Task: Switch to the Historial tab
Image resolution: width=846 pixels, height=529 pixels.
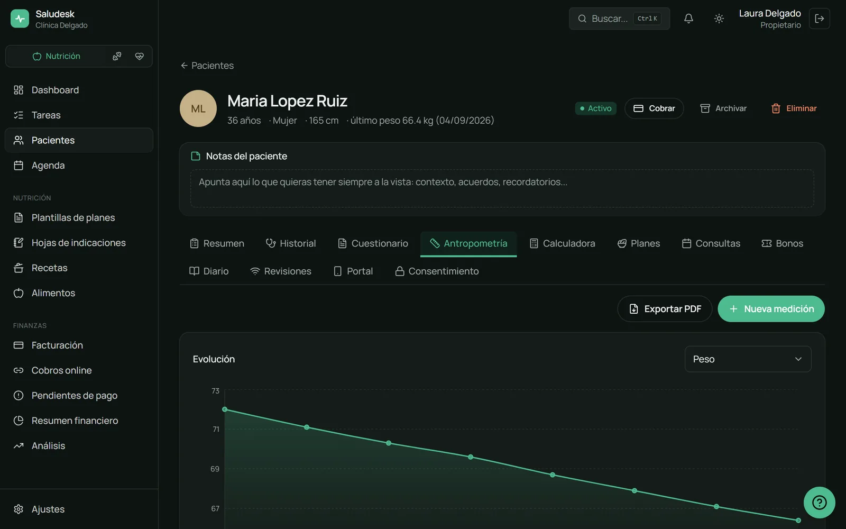Action: click(291, 243)
